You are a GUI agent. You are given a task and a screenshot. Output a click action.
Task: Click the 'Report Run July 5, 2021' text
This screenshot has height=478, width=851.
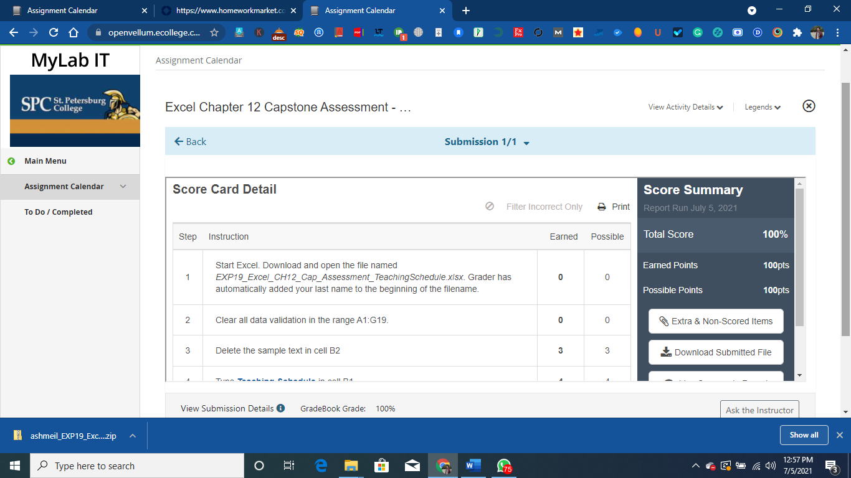pos(690,208)
